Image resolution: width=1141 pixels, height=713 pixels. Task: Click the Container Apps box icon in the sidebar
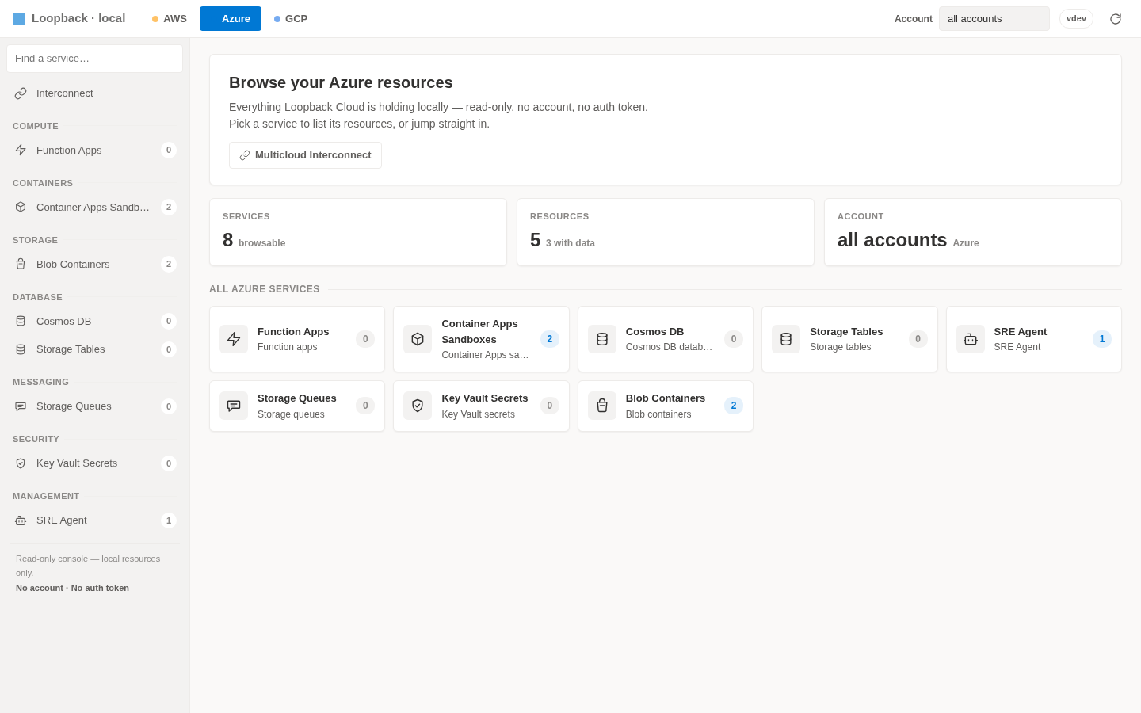pos(21,208)
